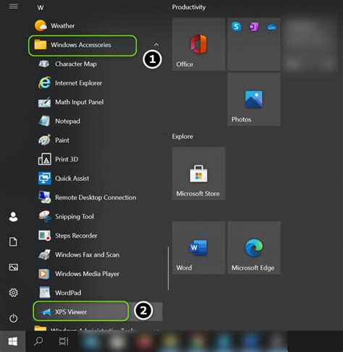The height and width of the screenshot is (352, 343).
Task: Open Task View on the taskbar
Action: (x=64, y=341)
